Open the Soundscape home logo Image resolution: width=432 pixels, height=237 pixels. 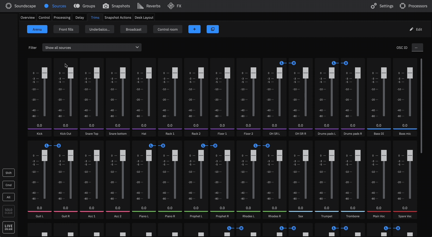8,6
